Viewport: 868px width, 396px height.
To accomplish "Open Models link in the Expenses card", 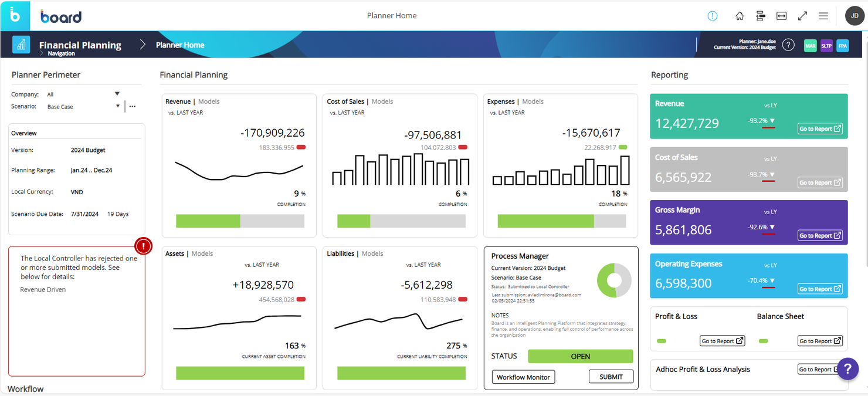I will coord(533,101).
